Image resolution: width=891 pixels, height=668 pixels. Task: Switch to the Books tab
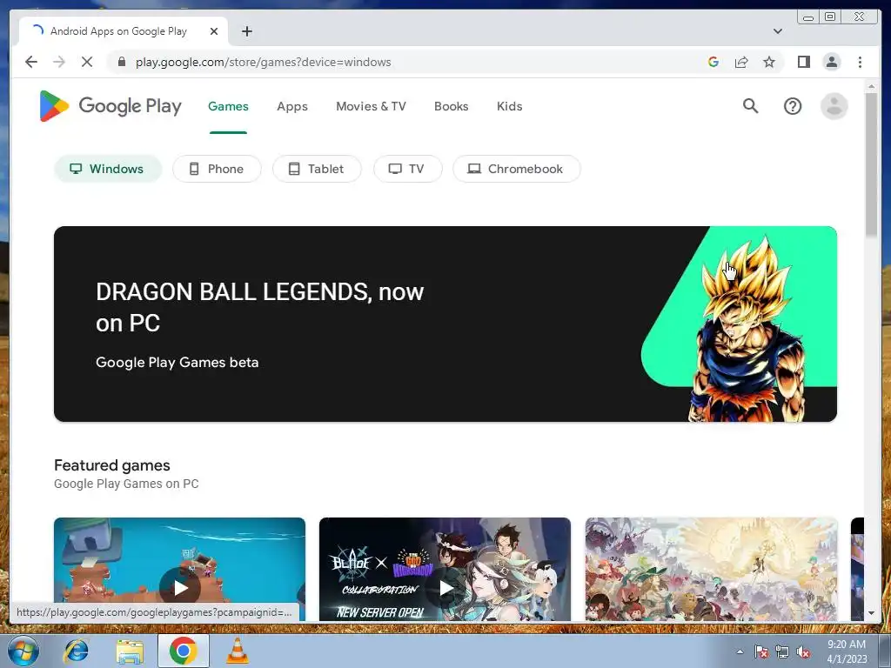pos(451,106)
